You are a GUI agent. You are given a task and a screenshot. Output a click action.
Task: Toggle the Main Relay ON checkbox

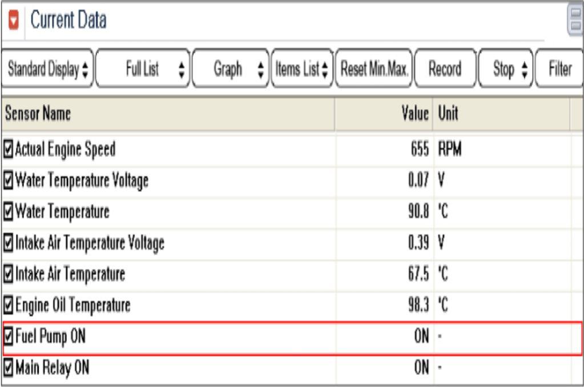[8, 367]
